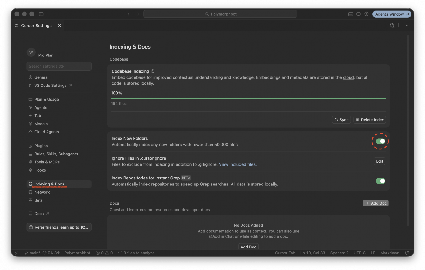Sync the codebase index

[x=341, y=120]
